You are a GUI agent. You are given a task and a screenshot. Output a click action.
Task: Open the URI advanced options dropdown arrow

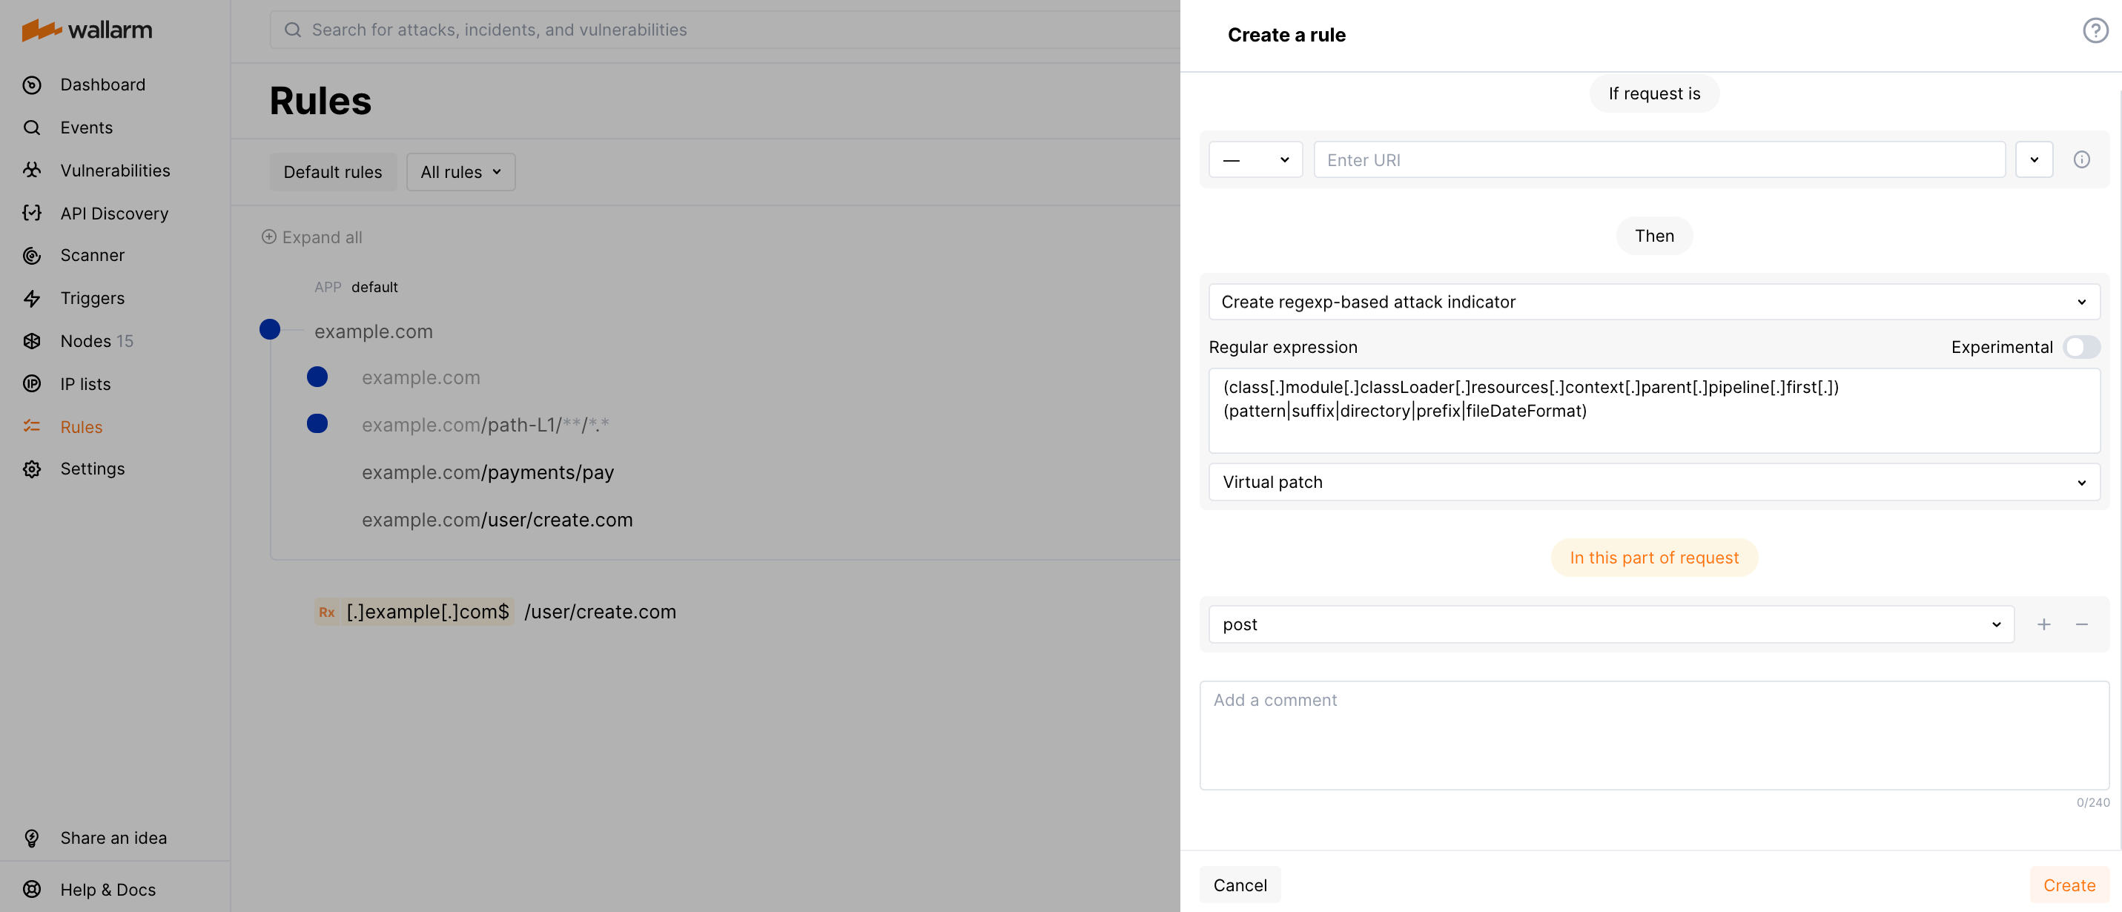[2034, 160]
